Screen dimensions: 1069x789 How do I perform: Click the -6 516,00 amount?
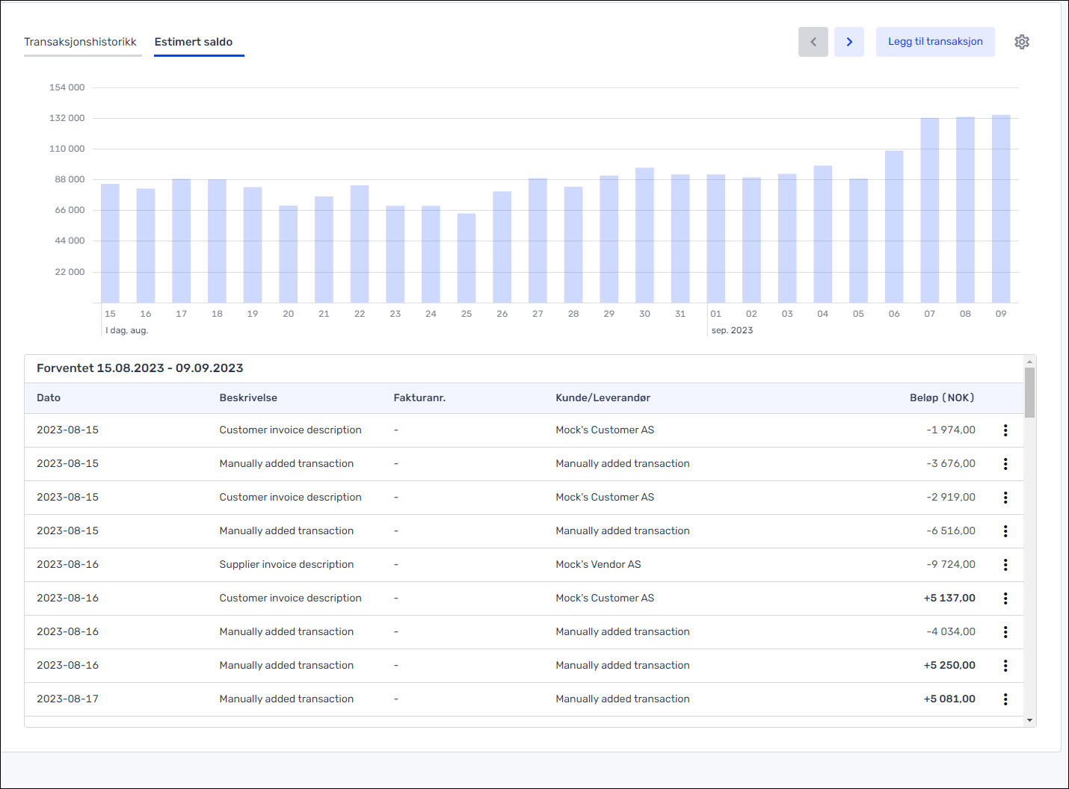(951, 530)
